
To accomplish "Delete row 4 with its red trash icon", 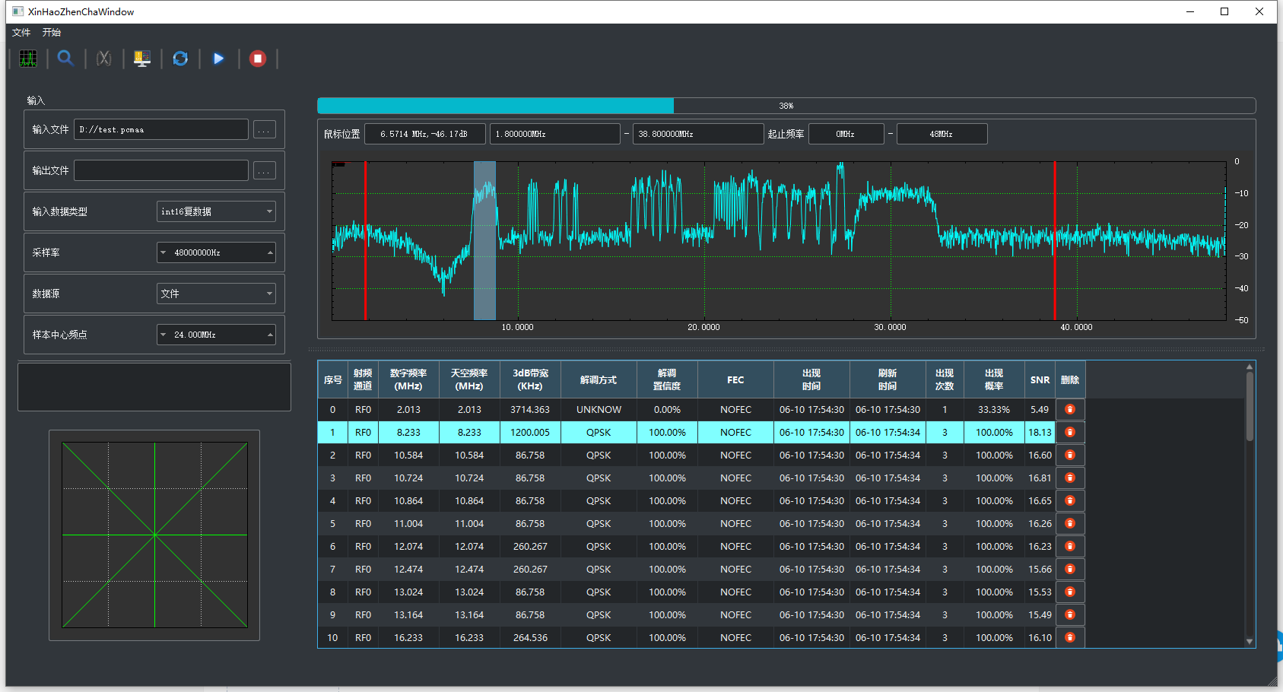I will (x=1070, y=500).
